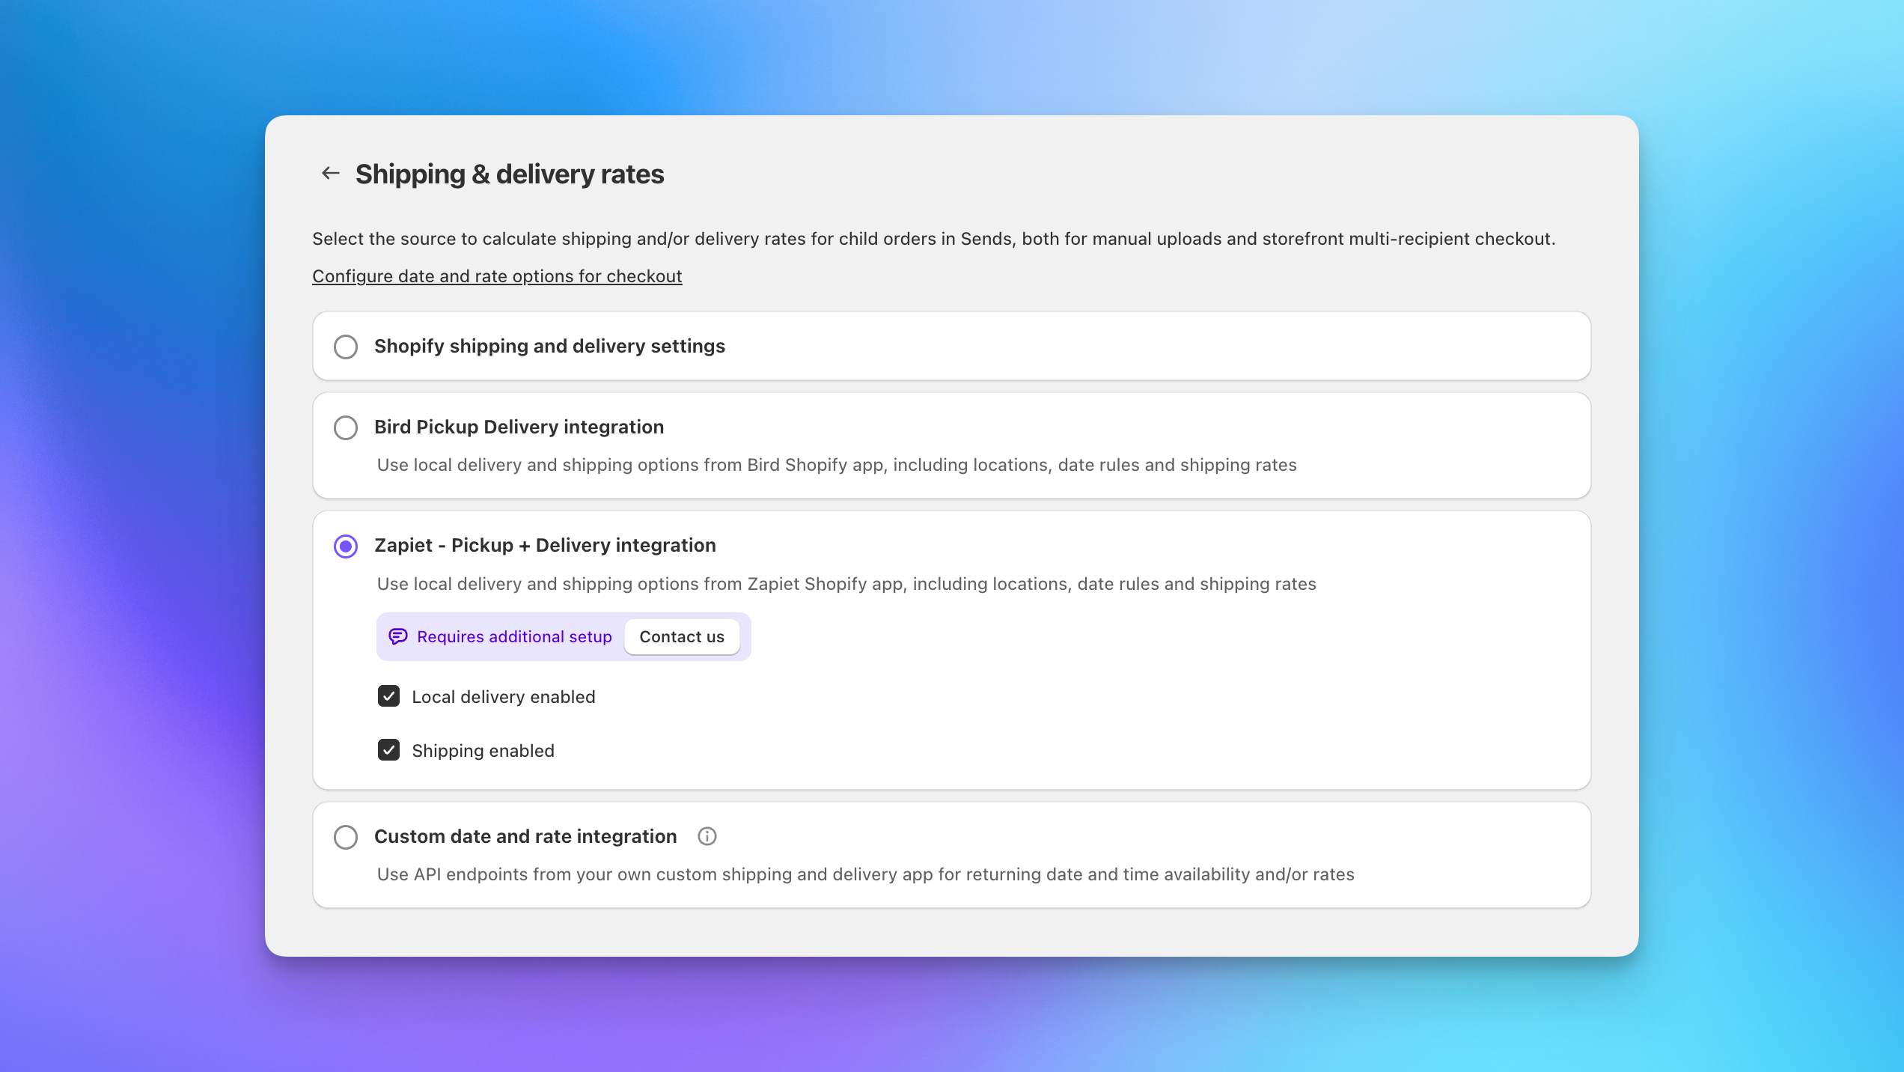Click the selected Zapiet radio button
The width and height of the screenshot is (1904, 1072).
(x=345, y=546)
